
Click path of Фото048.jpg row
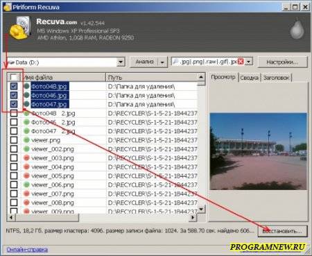[x=141, y=87]
